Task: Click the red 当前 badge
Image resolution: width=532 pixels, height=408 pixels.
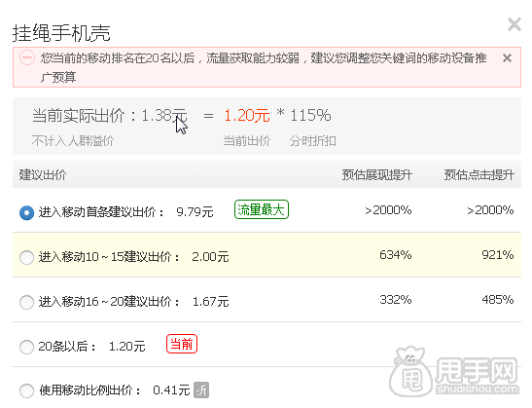Action: (x=182, y=344)
